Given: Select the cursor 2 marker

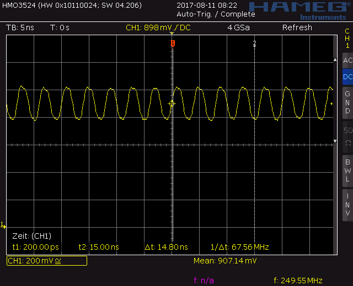Looking at the screenshot, I should tap(254, 43).
